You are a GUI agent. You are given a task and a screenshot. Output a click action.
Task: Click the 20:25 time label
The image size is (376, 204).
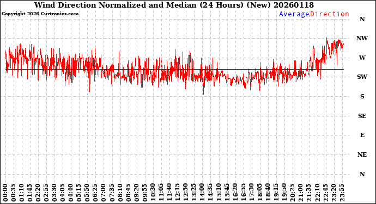click(x=292, y=193)
